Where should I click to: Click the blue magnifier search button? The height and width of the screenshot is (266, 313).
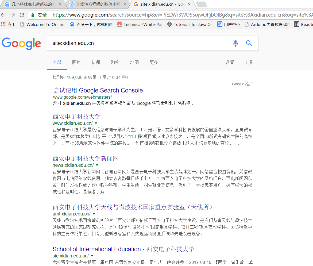point(249,43)
